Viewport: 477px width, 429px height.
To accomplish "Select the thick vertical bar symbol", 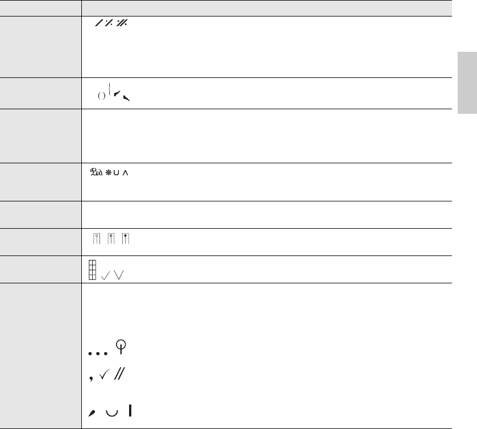I will coord(130,409).
